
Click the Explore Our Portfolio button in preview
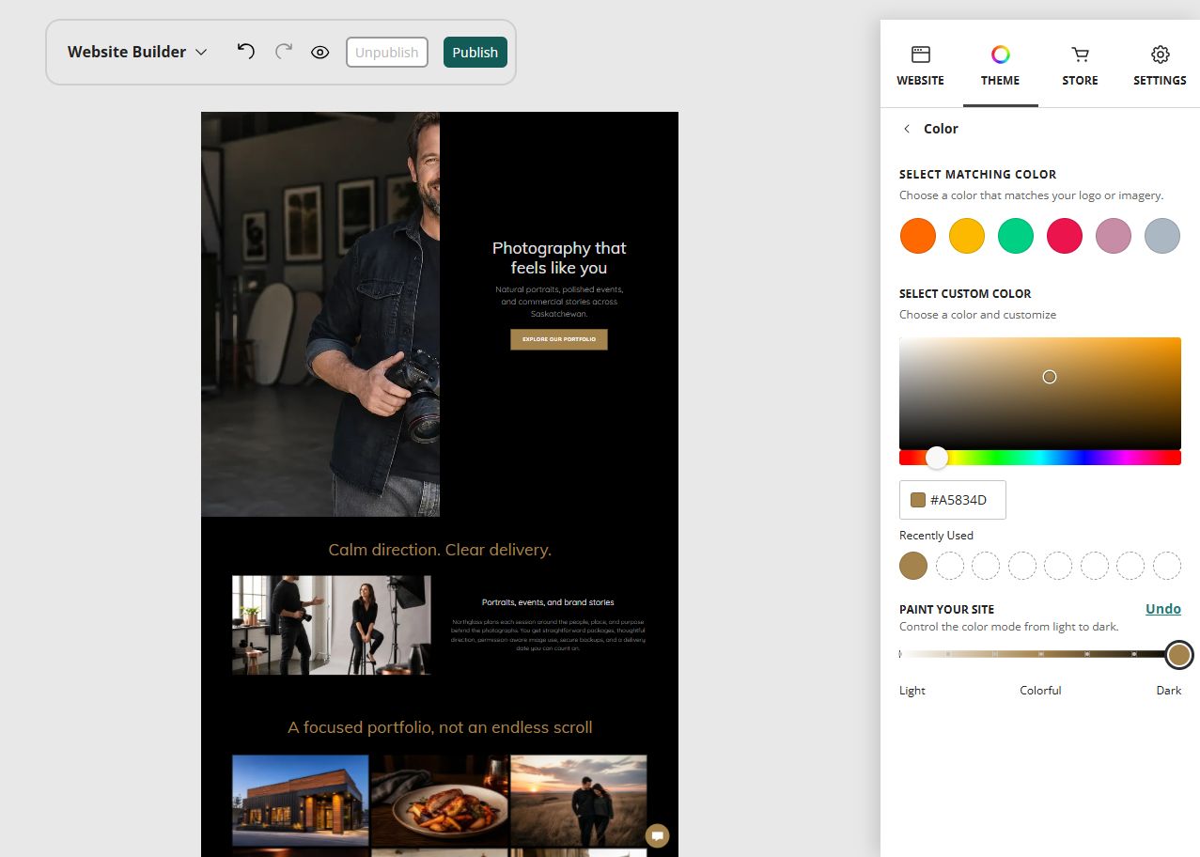click(x=559, y=339)
